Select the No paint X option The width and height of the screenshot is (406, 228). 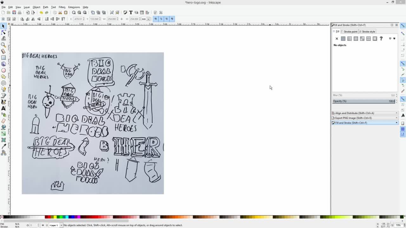(x=337, y=39)
